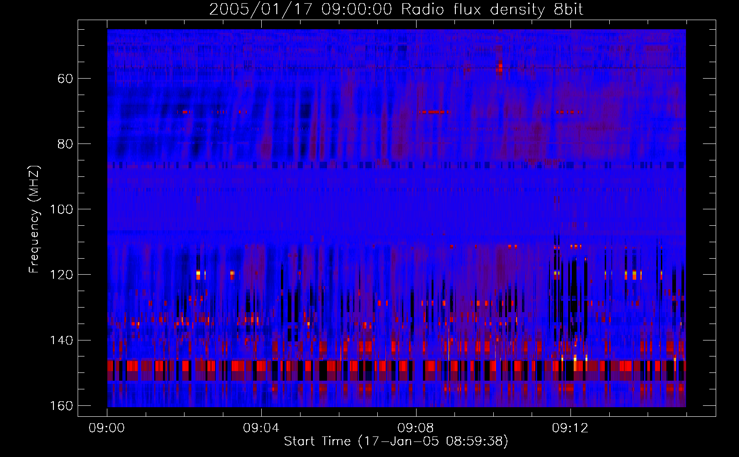
Task: Click the 09:00 time axis label
Action: click(107, 428)
